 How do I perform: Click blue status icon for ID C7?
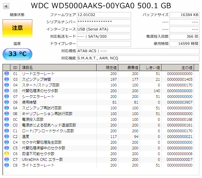point(7,159)
